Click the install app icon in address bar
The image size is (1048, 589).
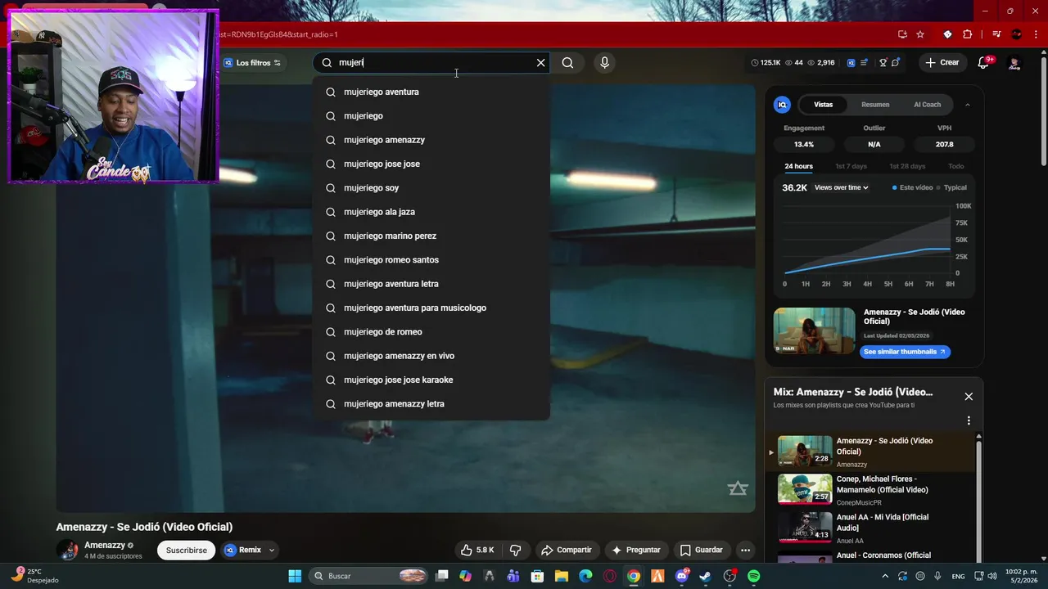click(x=902, y=34)
